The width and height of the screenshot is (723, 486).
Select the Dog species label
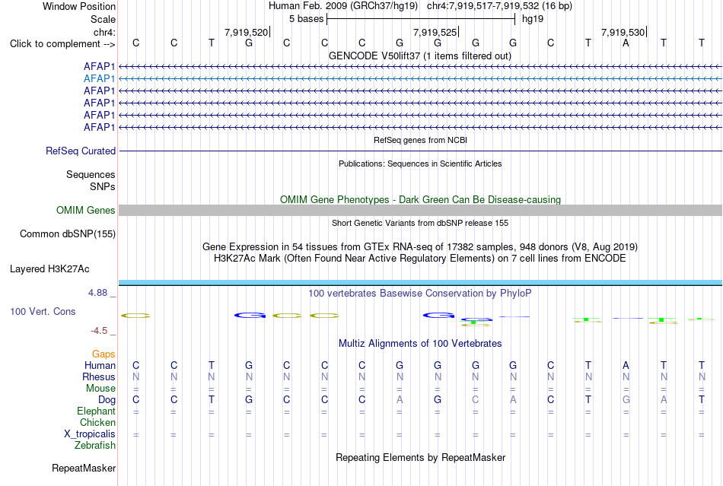pos(107,400)
